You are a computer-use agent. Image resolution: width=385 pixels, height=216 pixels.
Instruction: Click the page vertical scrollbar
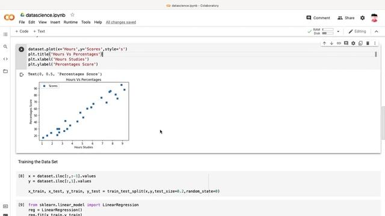pyautogui.click(x=383, y=122)
